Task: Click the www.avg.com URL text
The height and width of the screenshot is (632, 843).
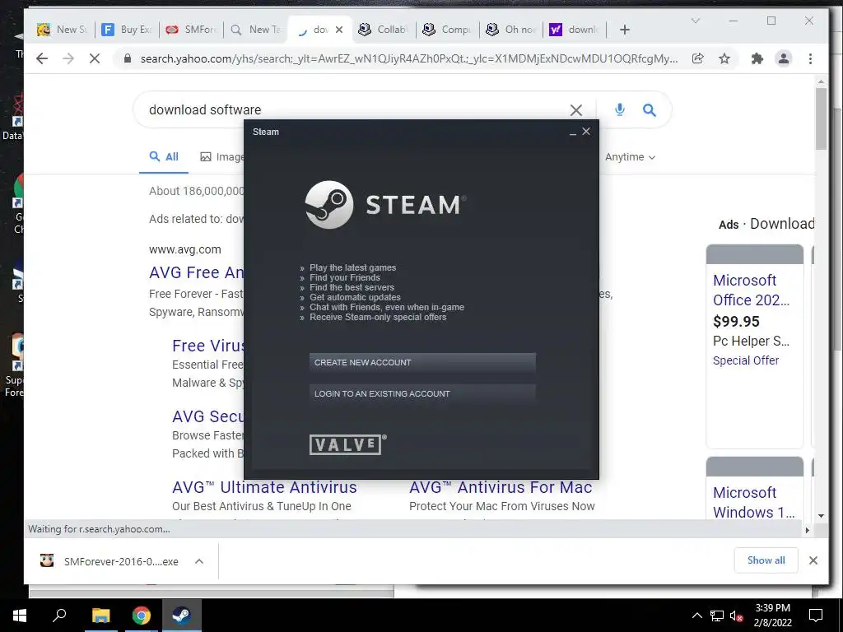Action: 185,249
